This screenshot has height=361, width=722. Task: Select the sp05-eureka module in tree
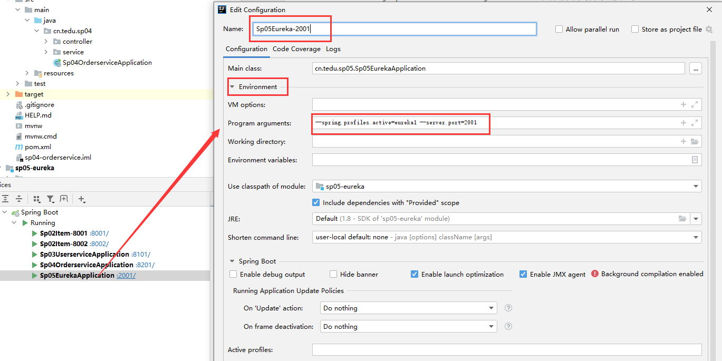coord(35,168)
